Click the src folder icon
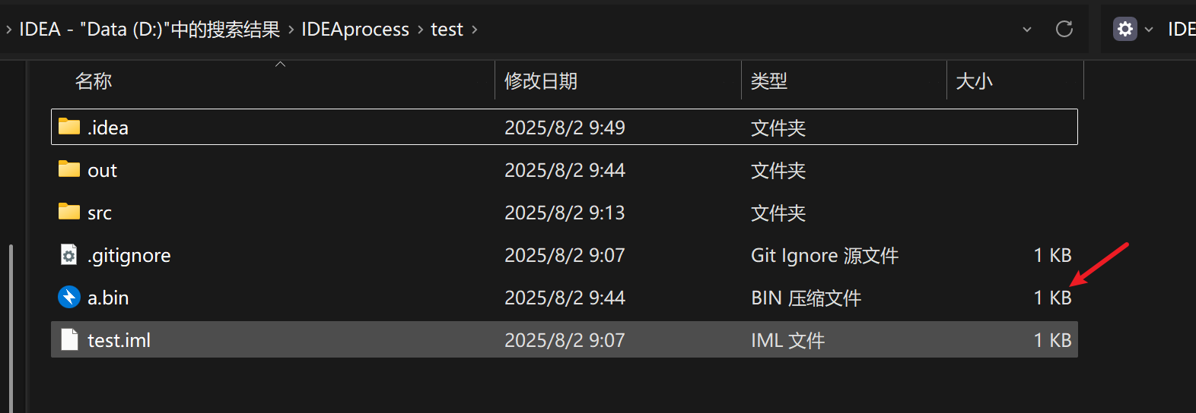This screenshot has height=413, width=1196. click(69, 211)
